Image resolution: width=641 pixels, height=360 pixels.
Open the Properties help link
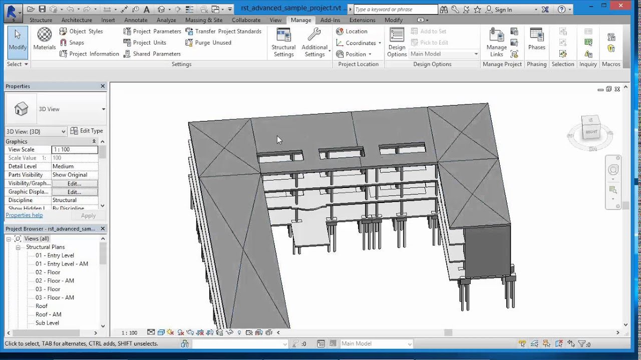coord(24,215)
